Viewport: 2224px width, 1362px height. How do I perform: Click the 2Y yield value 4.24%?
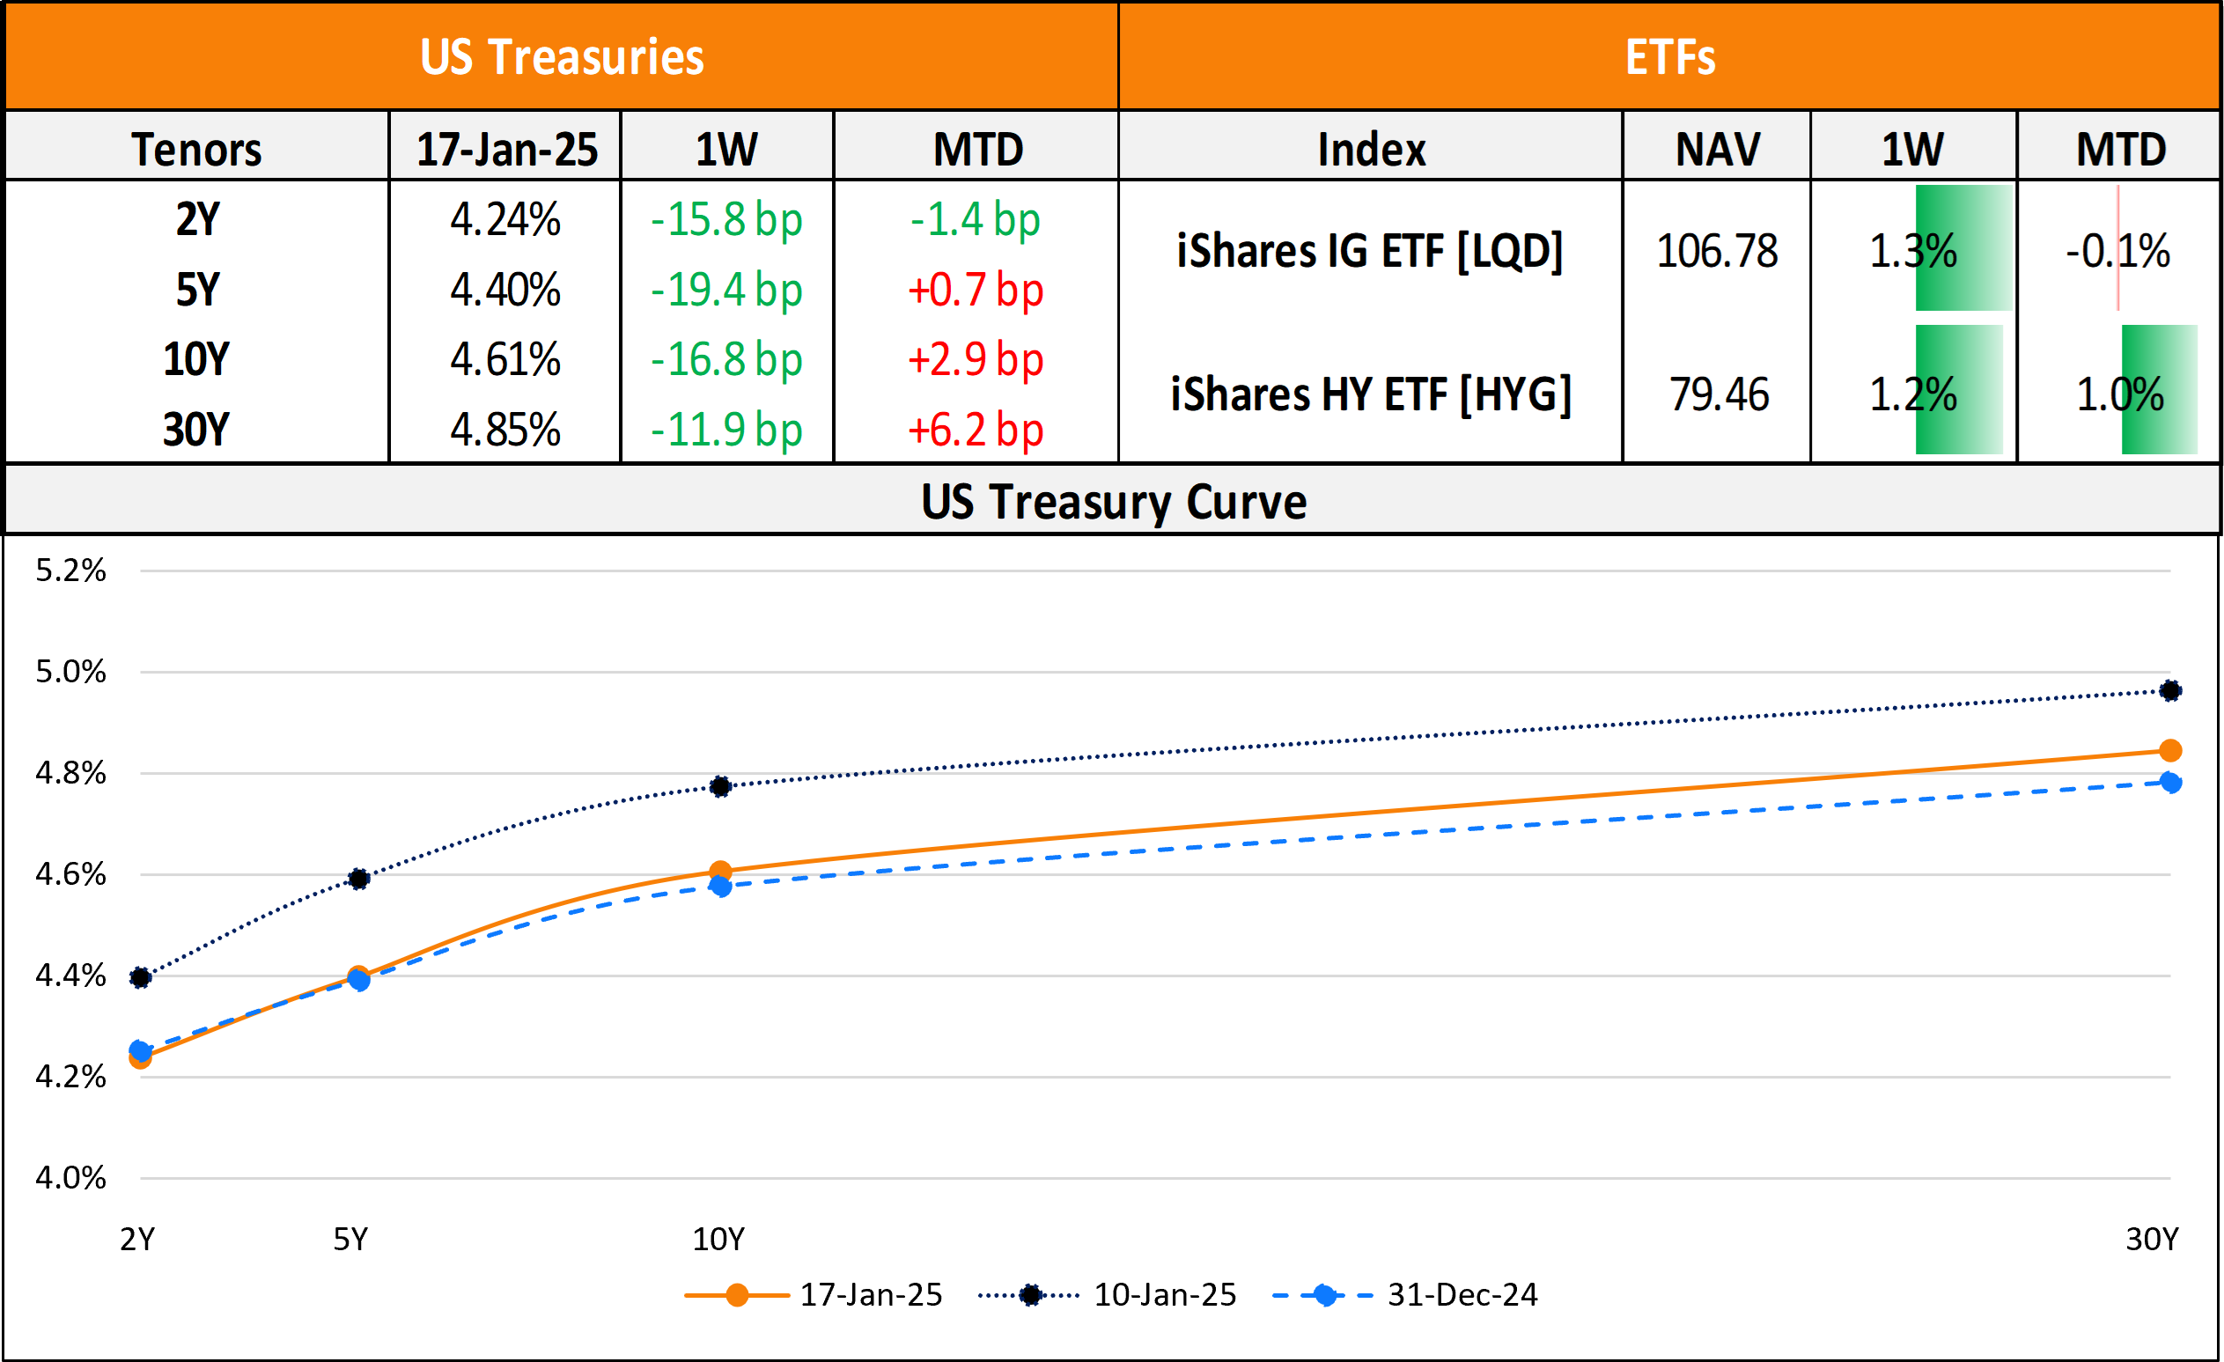pyautogui.click(x=505, y=219)
